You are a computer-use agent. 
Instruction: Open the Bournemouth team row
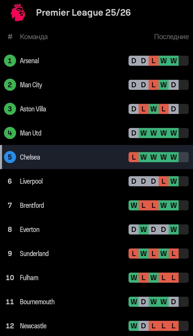pyautogui.click(x=37, y=302)
